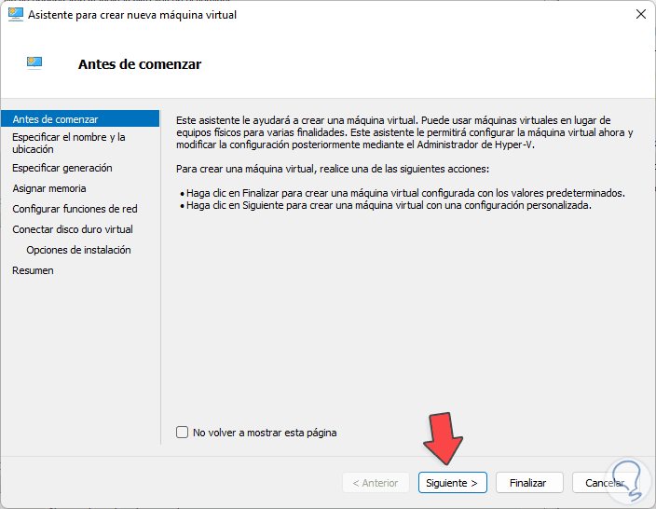Click the 'Finalizar' button
The width and height of the screenshot is (656, 509).
[x=528, y=483]
